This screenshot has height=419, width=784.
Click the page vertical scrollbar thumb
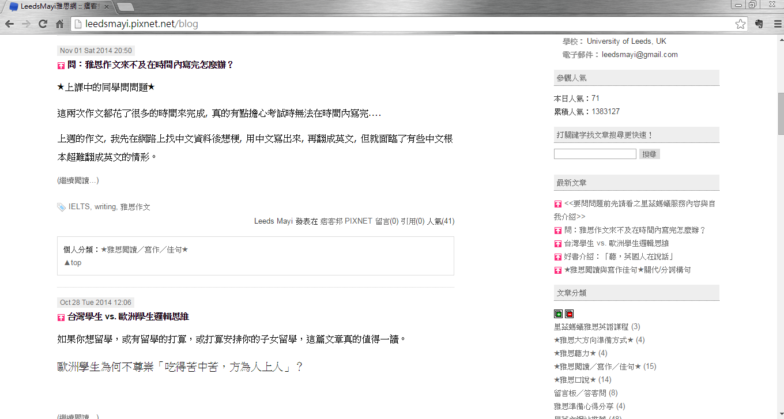click(781, 113)
